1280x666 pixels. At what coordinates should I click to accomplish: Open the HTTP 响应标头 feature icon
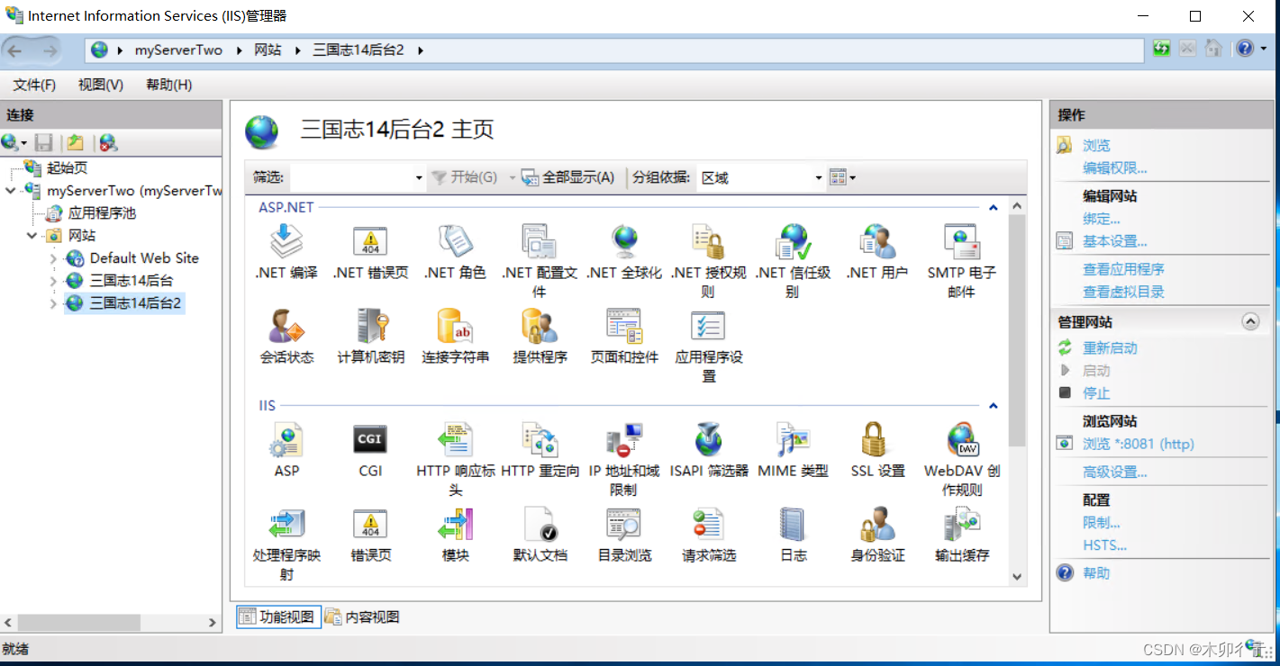(x=455, y=440)
